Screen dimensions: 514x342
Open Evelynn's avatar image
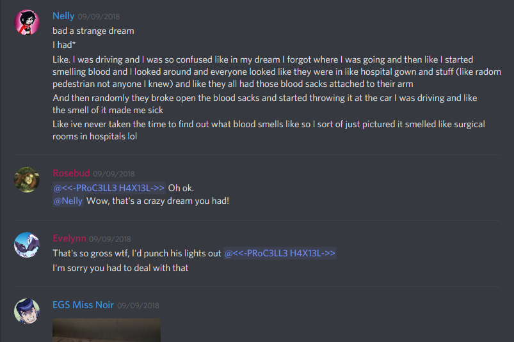click(27, 245)
